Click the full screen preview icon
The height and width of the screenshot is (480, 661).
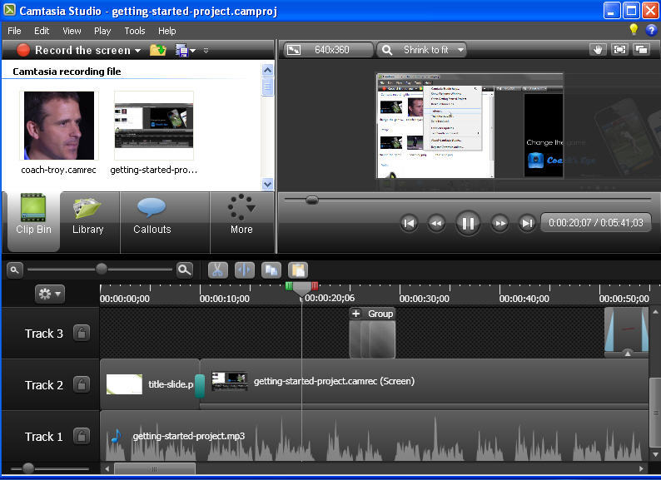619,50
